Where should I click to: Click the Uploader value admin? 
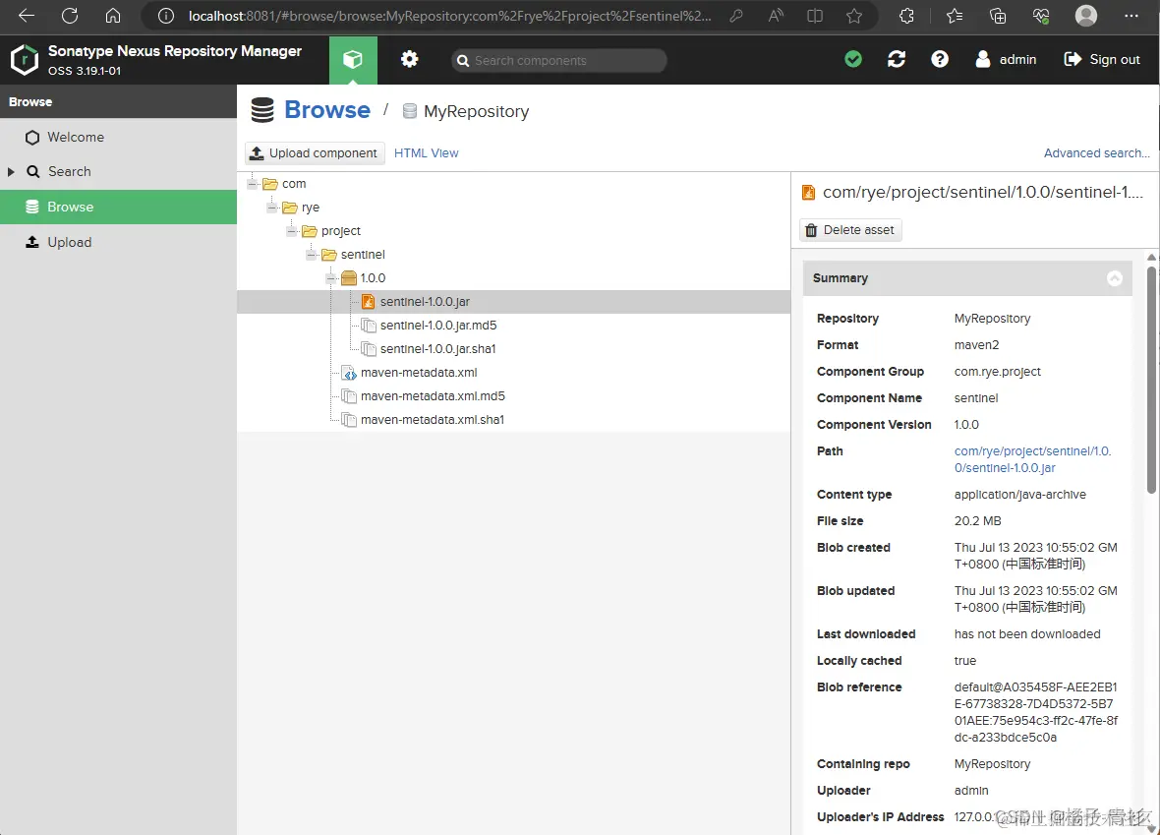tap(971, 791)
